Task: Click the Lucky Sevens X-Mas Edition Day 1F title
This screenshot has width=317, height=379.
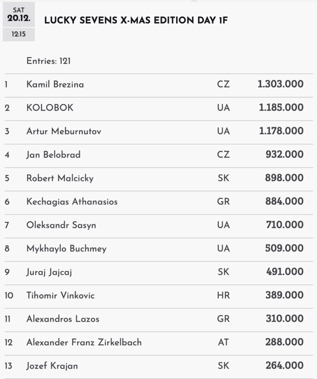Action: click(136, 21)
